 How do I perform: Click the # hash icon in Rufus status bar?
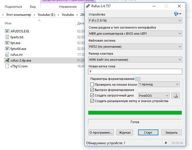pyautogui.click(x=166, y=143)
